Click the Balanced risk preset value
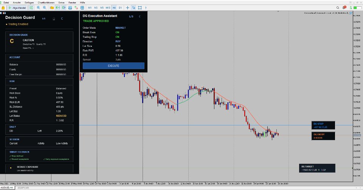 (61, 88)
